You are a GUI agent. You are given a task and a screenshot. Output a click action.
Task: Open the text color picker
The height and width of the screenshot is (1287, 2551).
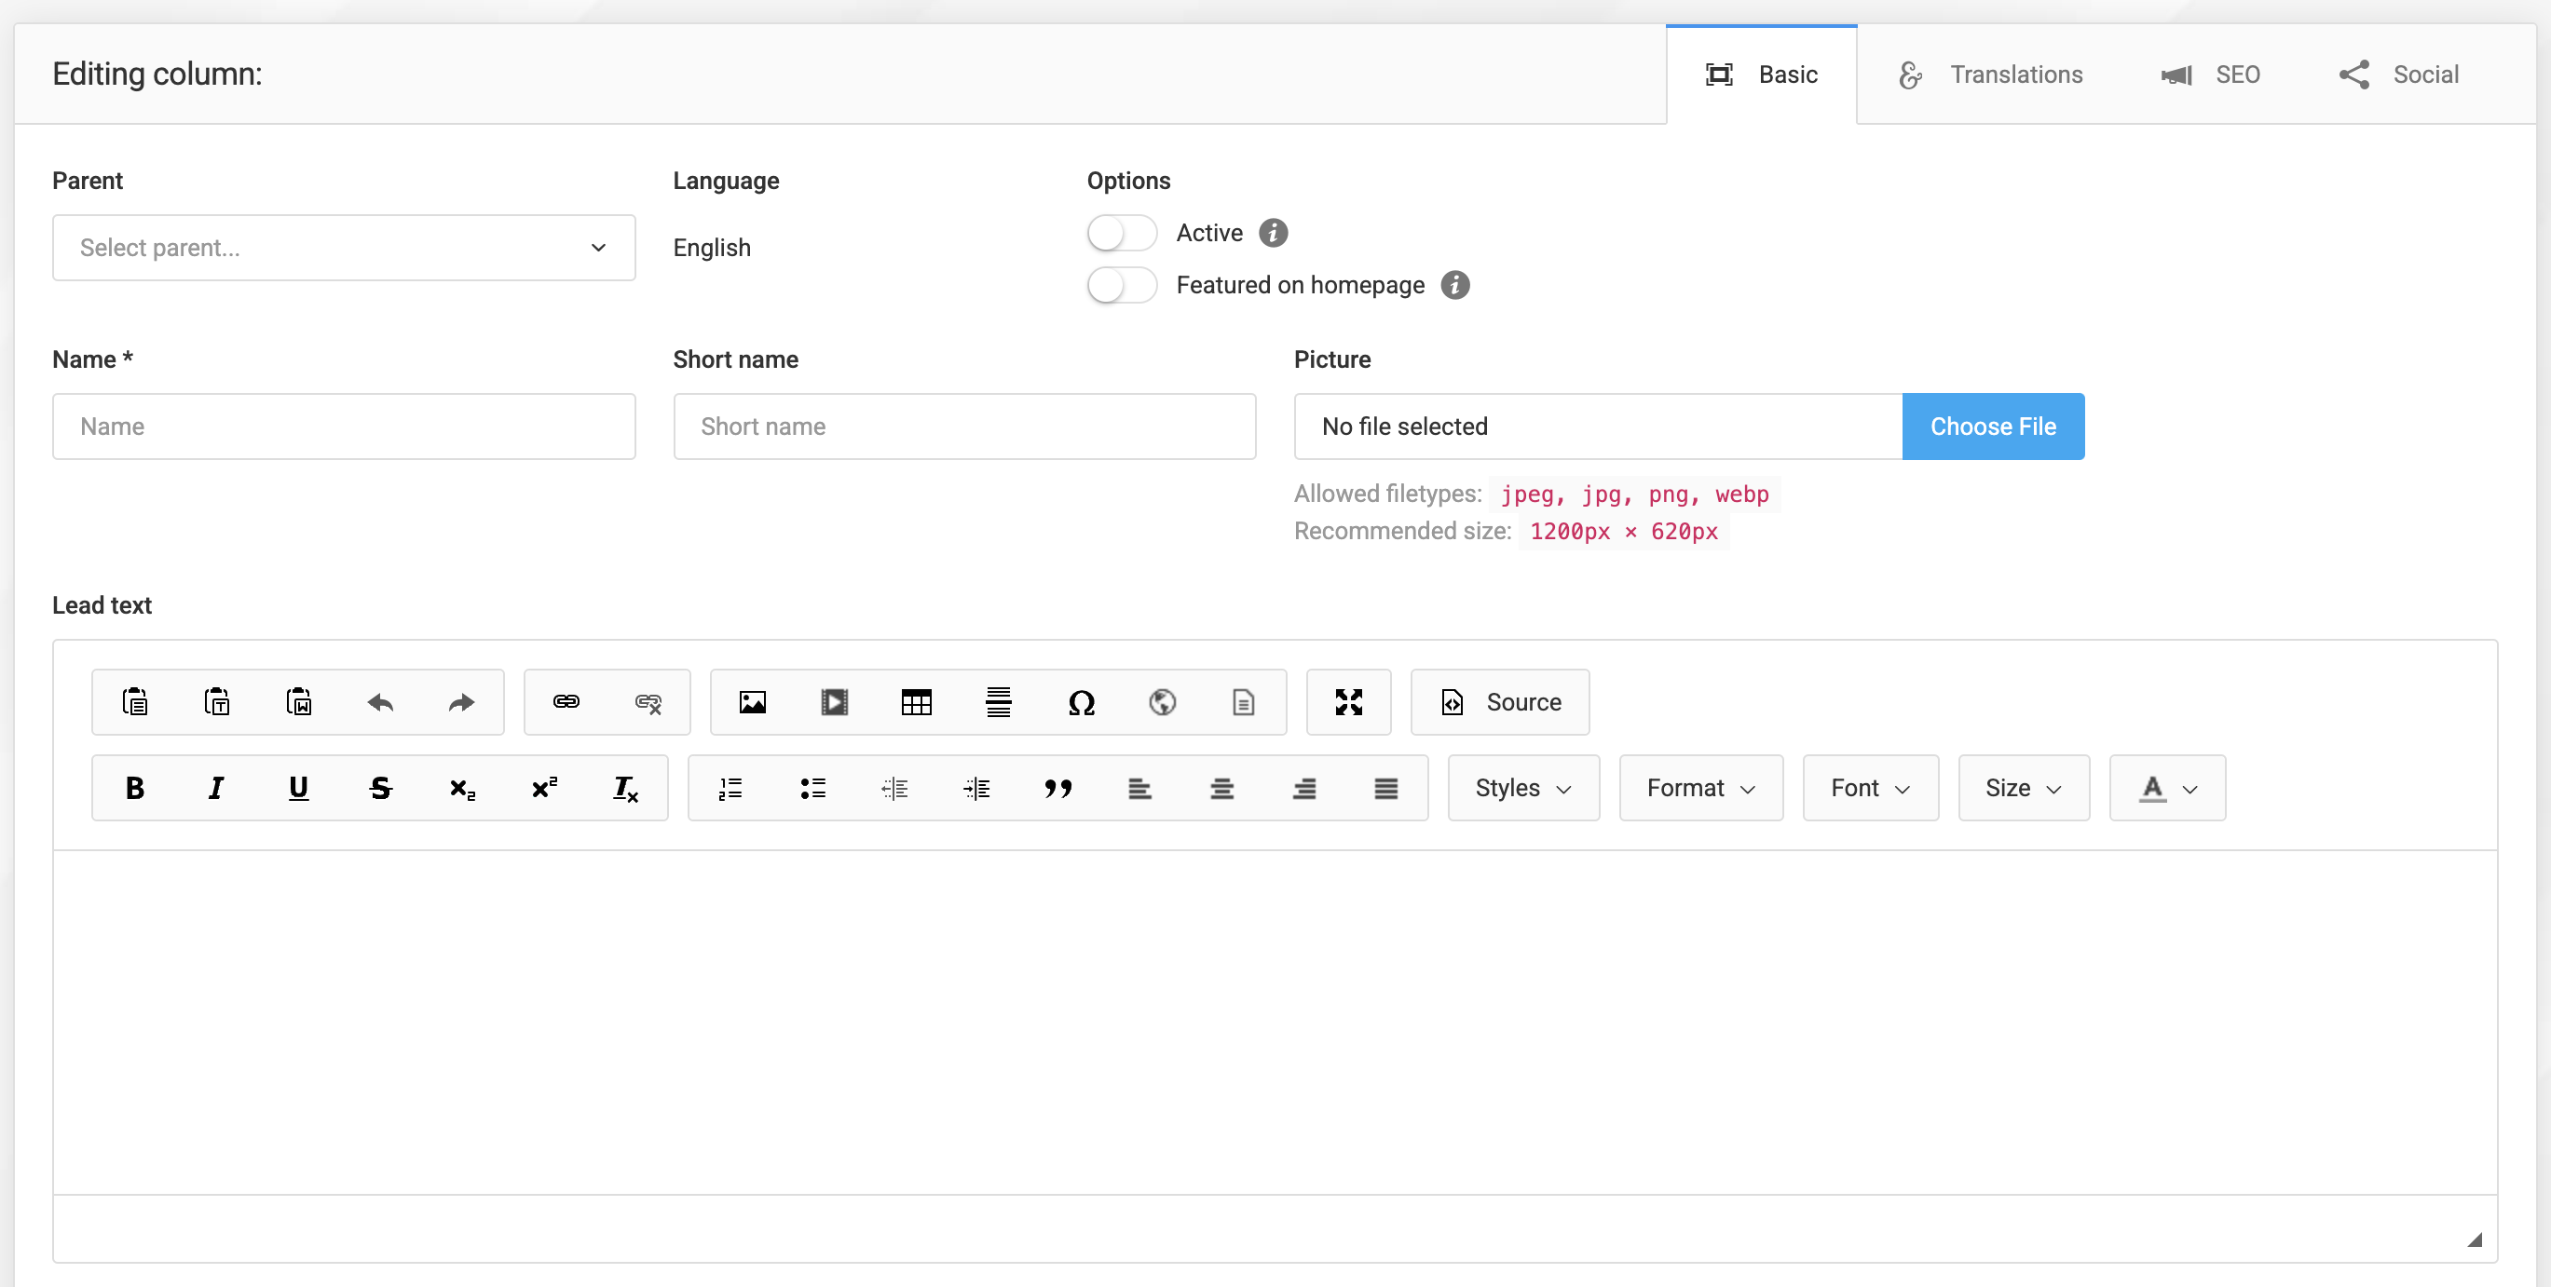[2167, 788]
